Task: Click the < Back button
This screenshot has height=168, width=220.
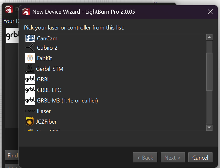Action: point(145,158)
